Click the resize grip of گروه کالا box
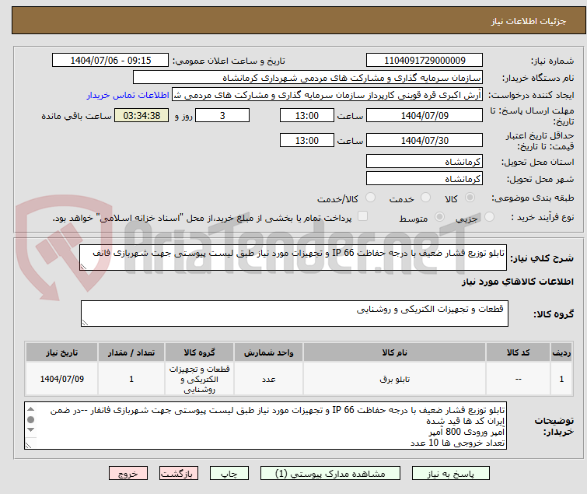Image resolution: width=587 pixels, height=494 pixels. click(85, 323)
